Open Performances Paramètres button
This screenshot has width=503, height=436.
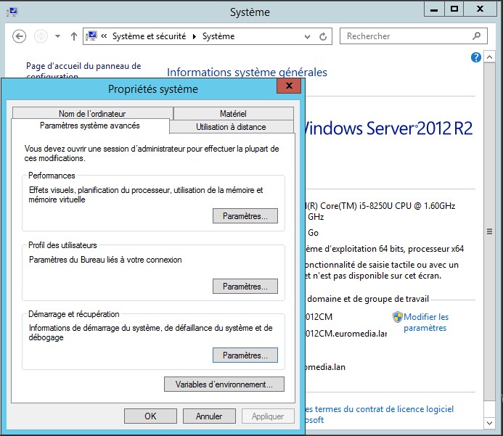click(x=245, y=216)
